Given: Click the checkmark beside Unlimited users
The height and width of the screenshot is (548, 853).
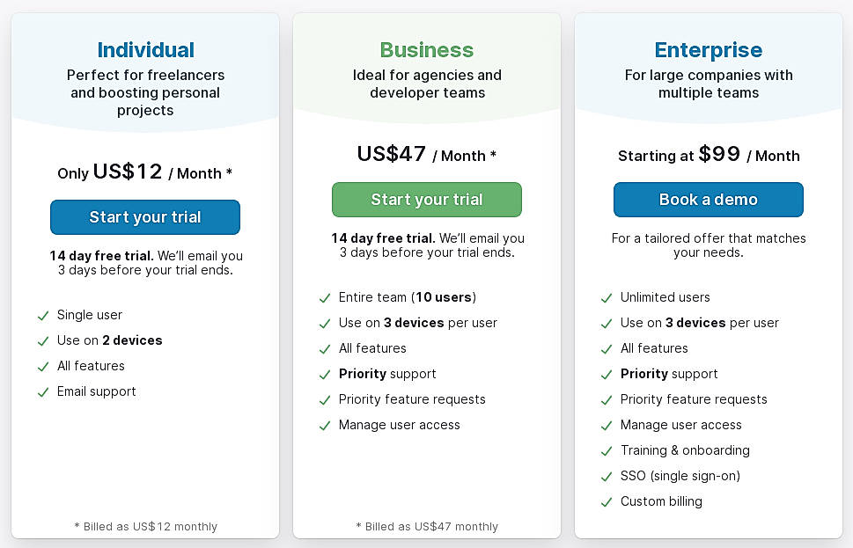Looking at the screenshot, I should (x=607, y=298).
